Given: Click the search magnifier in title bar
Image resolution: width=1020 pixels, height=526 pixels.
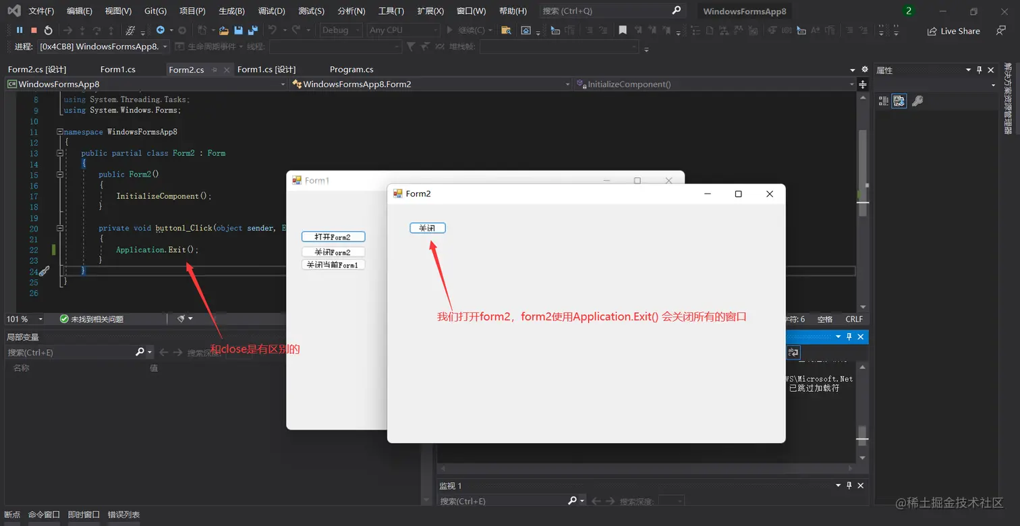Looking at the screenshot, I should (x=677, y=11).
